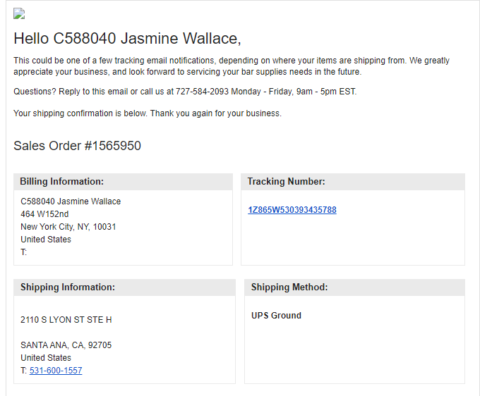This screenshot has width=480, height=396.
Task: Click the support phone 727-584-2093 text
Action: click(x=202, y=92)
